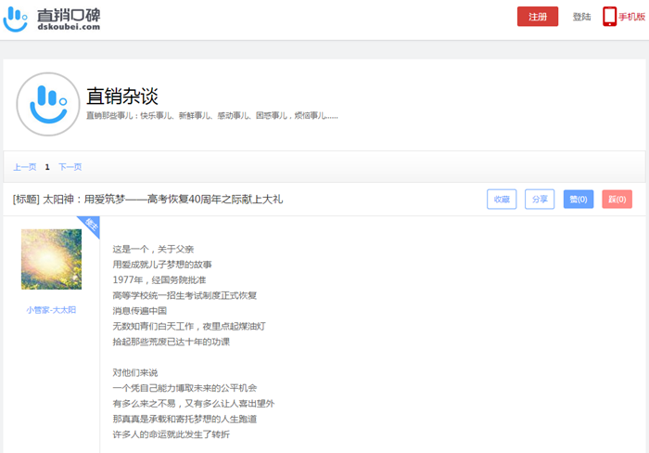This screenshot has width=649, height=453.
Task: Open the 登陆 login link
Action: (581, 17)
